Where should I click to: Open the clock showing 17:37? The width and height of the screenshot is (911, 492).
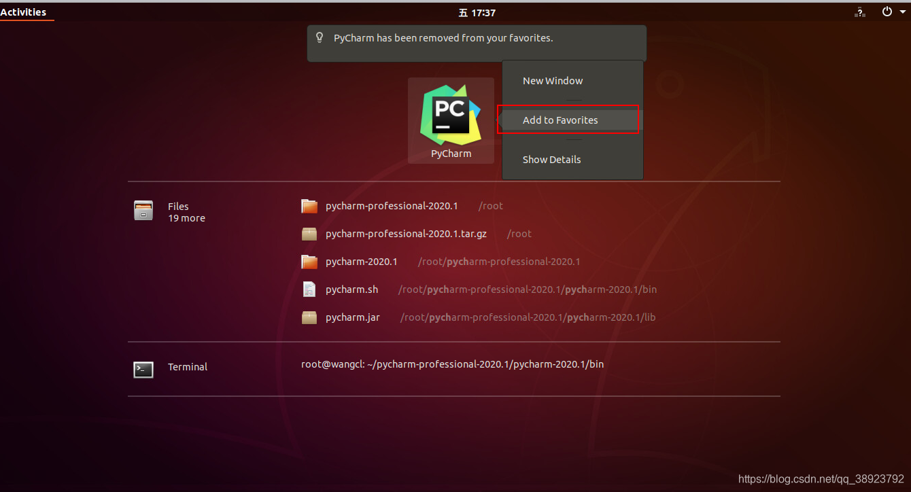(x=477, y=12)
